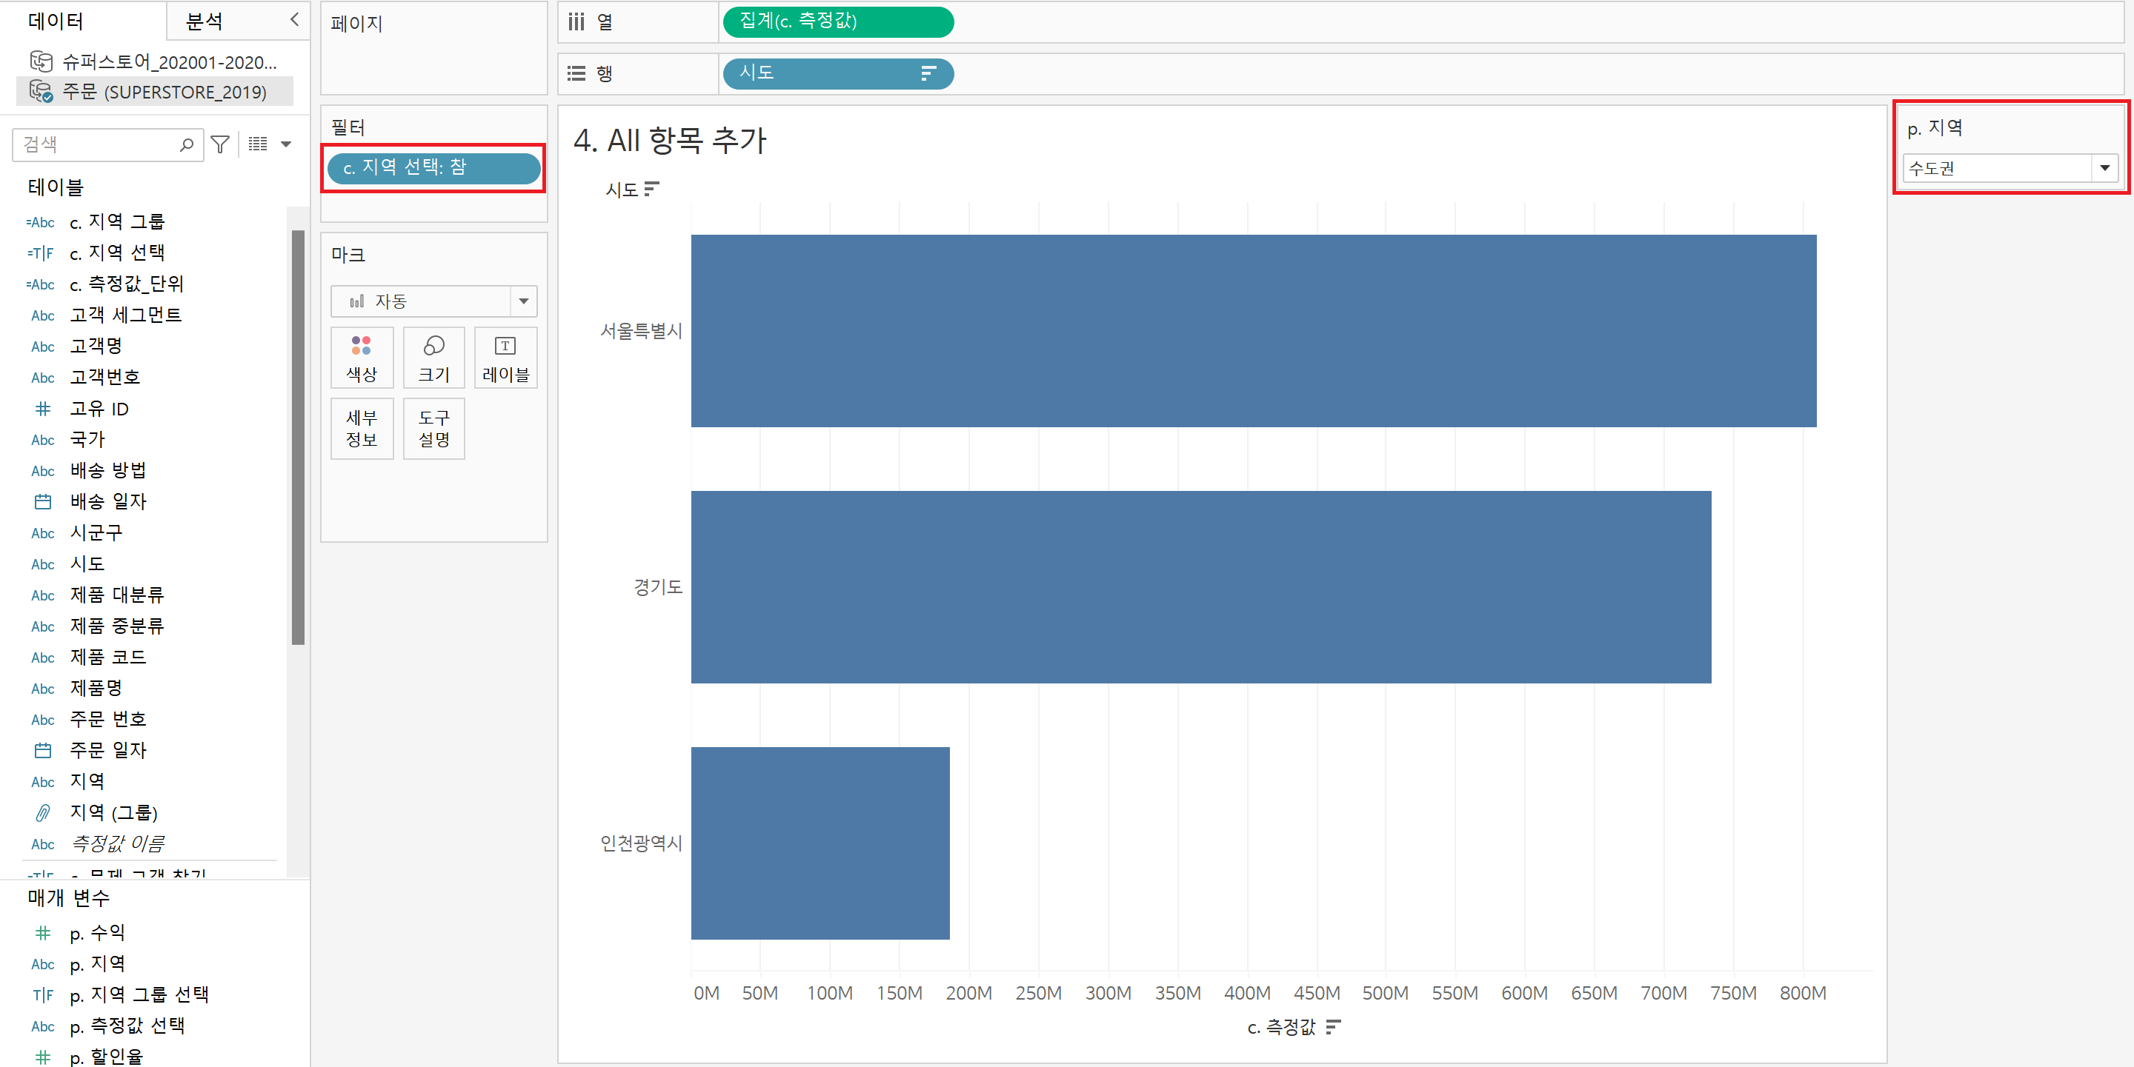Viewport: 2134px width, 1067px height.
Task: Expand data pane view options arrow
Action: pos(287,144)
